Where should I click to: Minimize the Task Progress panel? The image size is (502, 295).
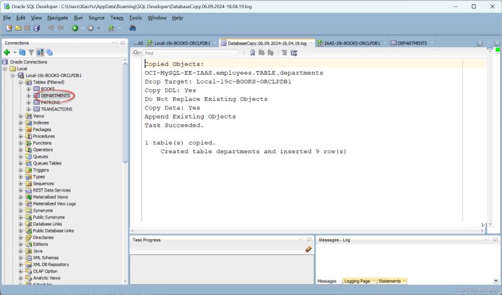pos(309,240)
